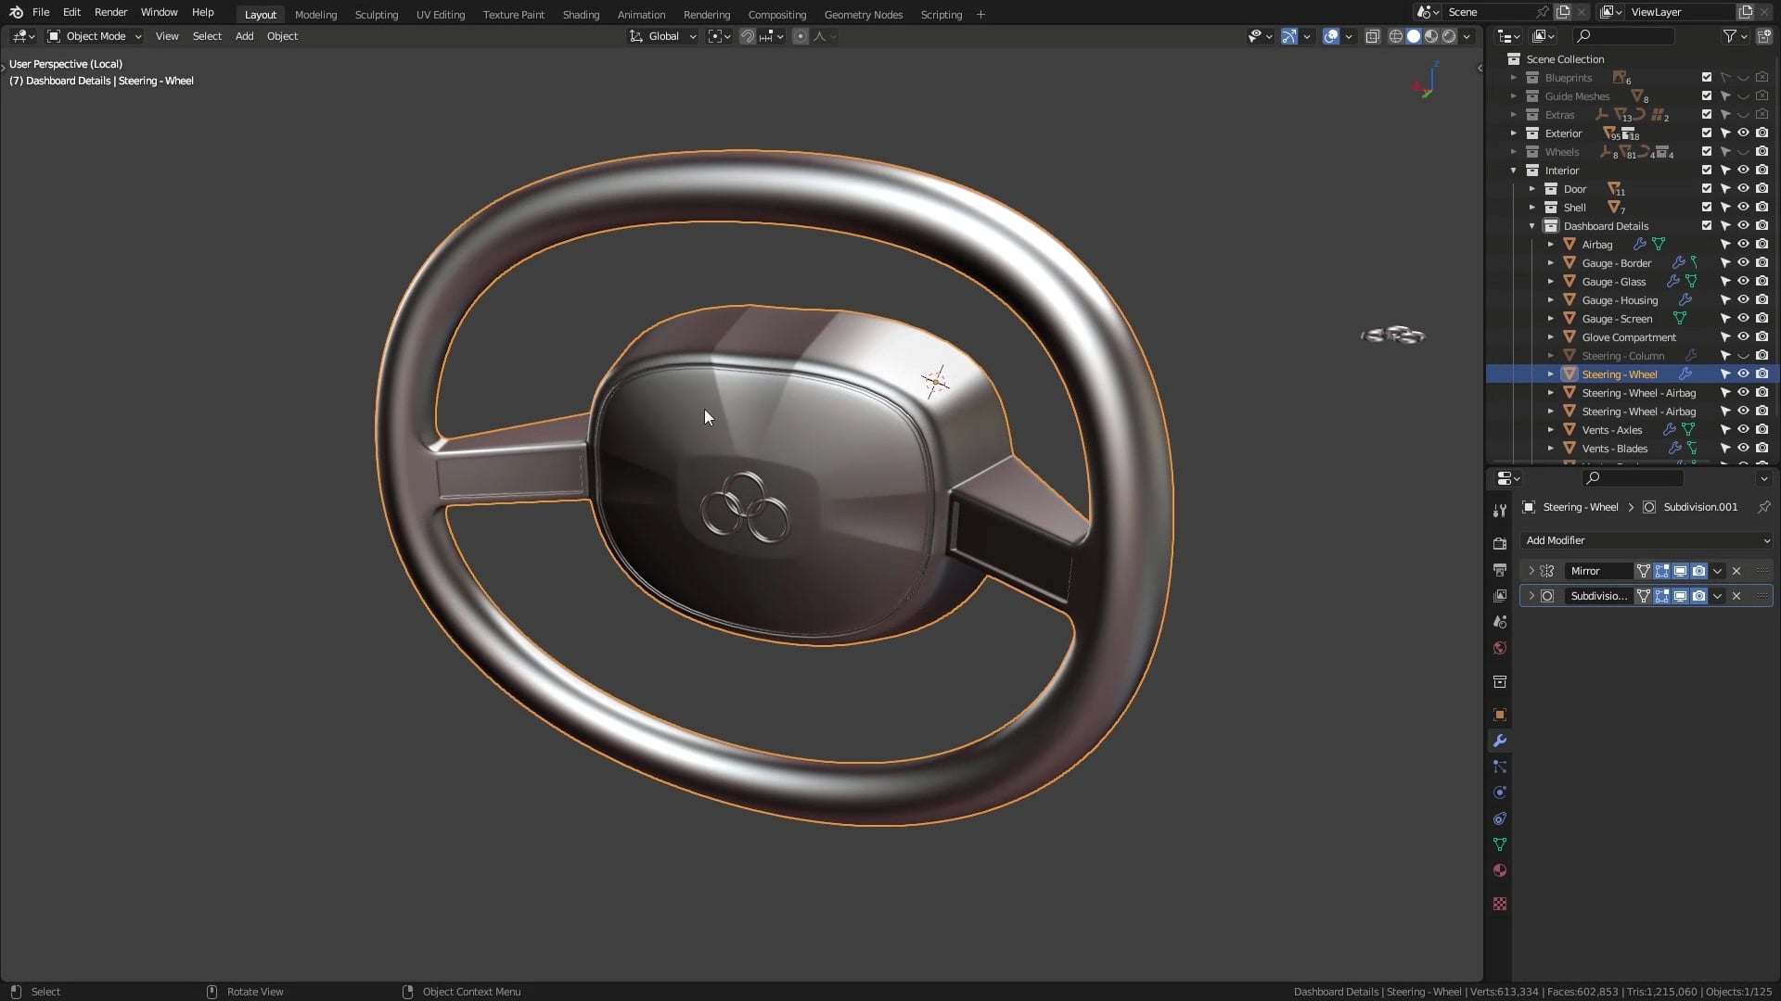Image resolution: width=1781 pixels, height=1001 pixels.
Task: Collapse the Dashboard Details collection
Action: (x=1532, y=226)
